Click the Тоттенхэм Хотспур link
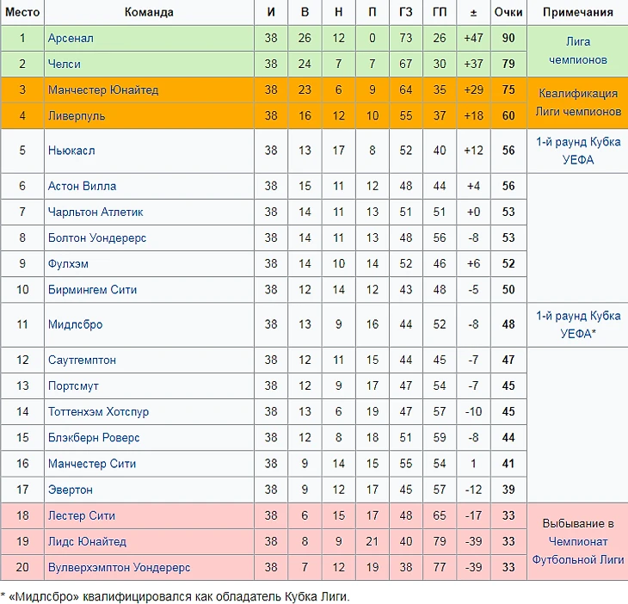The image size is (628, 604). pyautogui.click(x=98, y=412)
